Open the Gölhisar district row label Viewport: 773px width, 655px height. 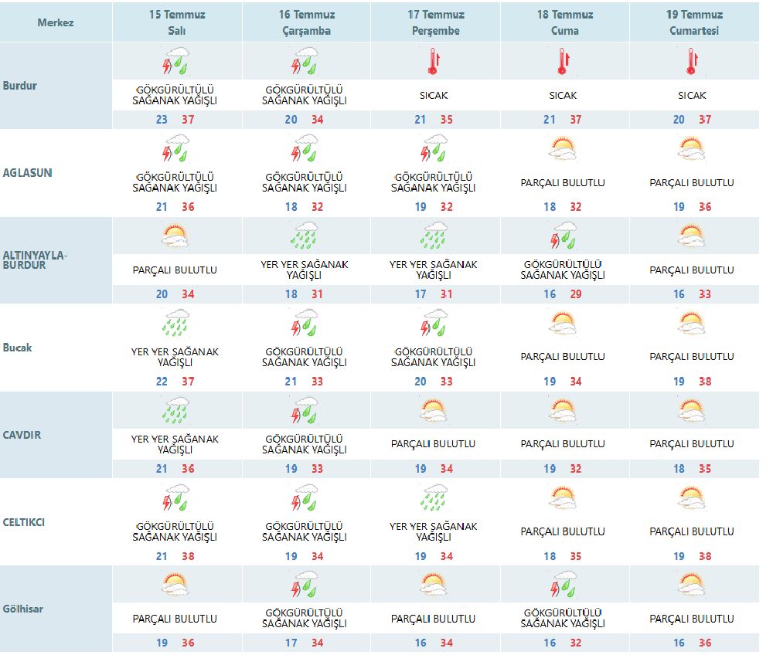[x=23, y=609]
